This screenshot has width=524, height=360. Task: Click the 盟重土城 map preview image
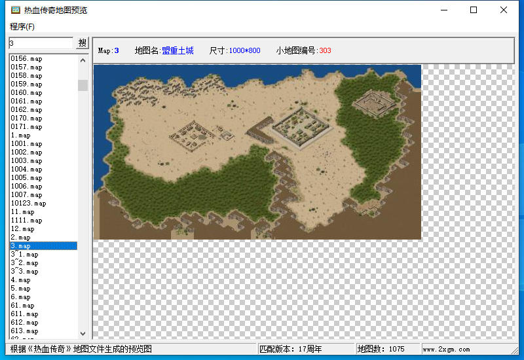(x=257, y=153)
